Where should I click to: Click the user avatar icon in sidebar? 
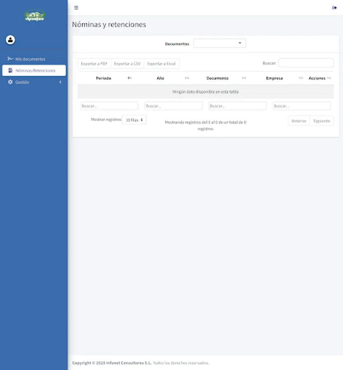pyautogui.click(x=10, y=40)
